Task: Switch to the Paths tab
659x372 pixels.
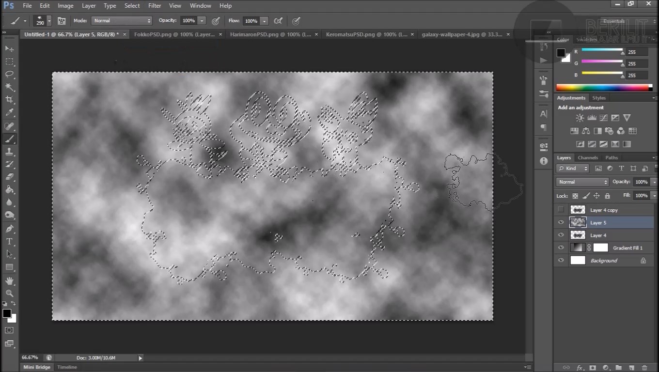Action: pyautogui.click(x=612, y=157)
